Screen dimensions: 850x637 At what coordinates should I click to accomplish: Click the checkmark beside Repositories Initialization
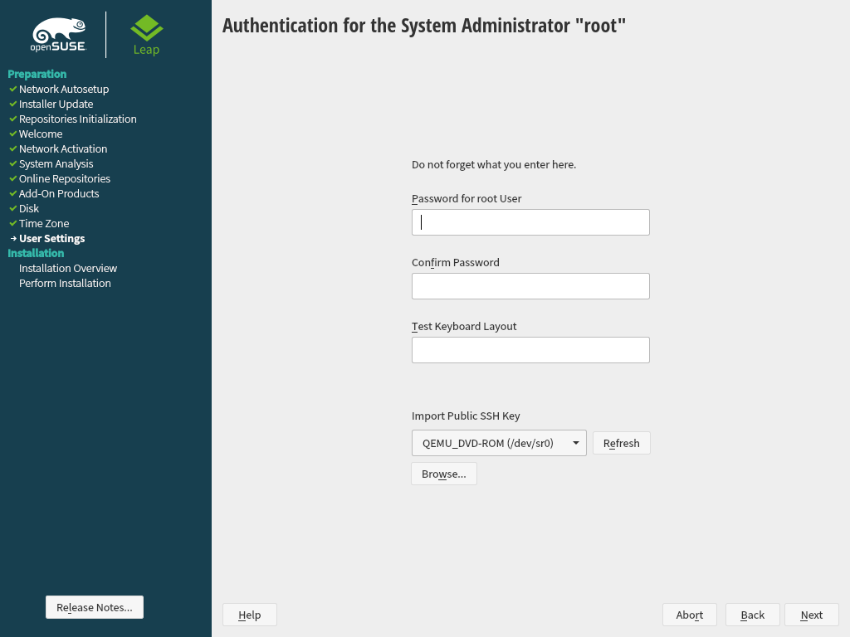[13, 119]
